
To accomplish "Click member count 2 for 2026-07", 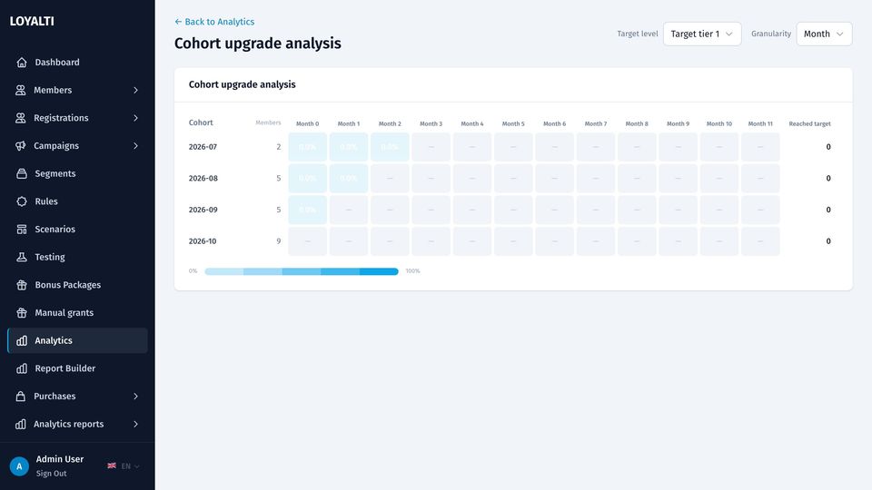I will point(279,147).
